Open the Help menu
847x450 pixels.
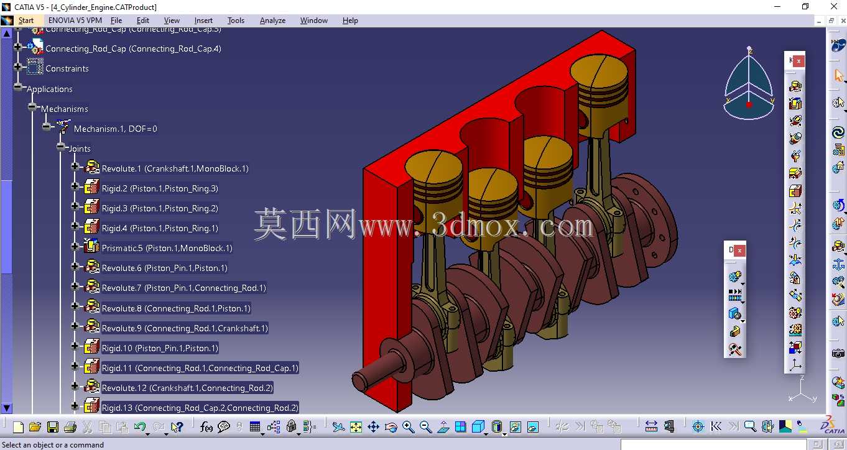(x=350, y=21)
